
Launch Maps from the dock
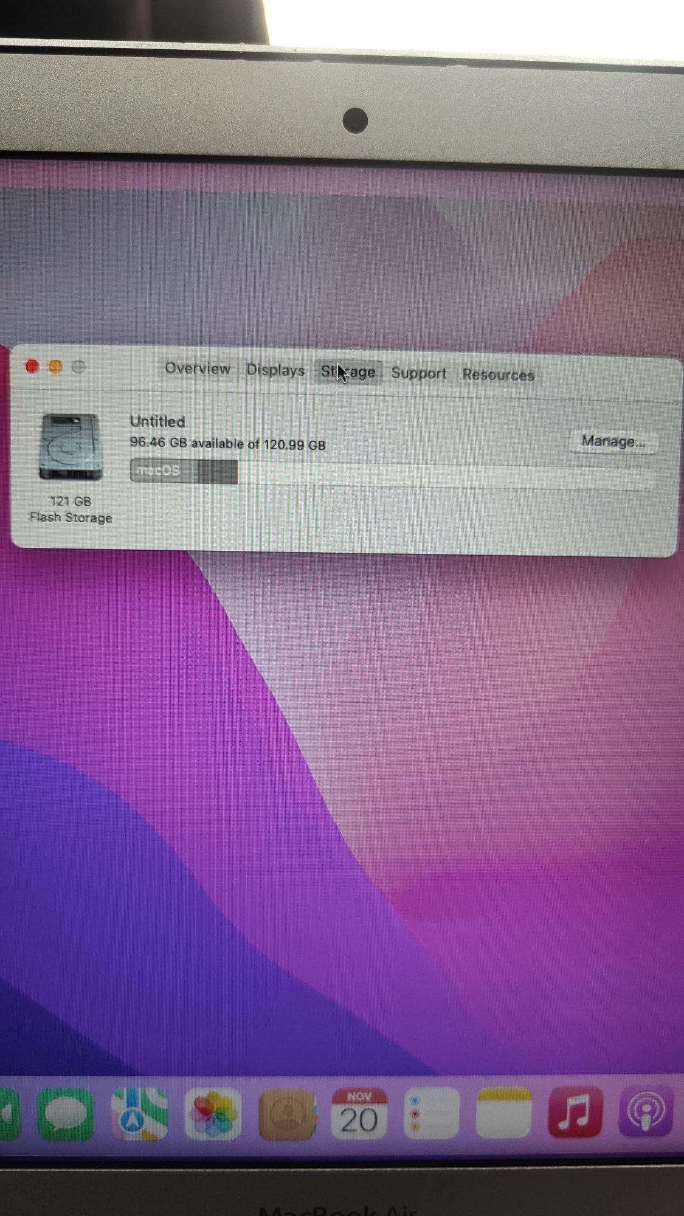[x=139, y=1113]
